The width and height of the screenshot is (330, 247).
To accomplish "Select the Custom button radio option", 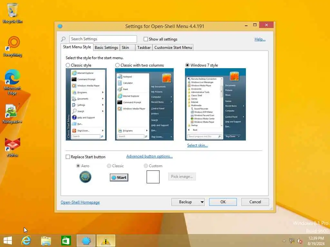I will pos(146,166).
